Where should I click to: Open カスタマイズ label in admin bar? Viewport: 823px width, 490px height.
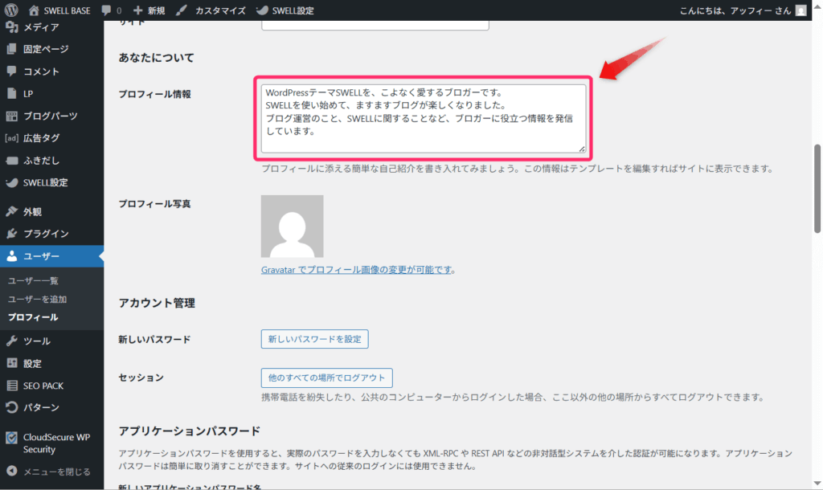pyautogui.click(x=220, y=10)
